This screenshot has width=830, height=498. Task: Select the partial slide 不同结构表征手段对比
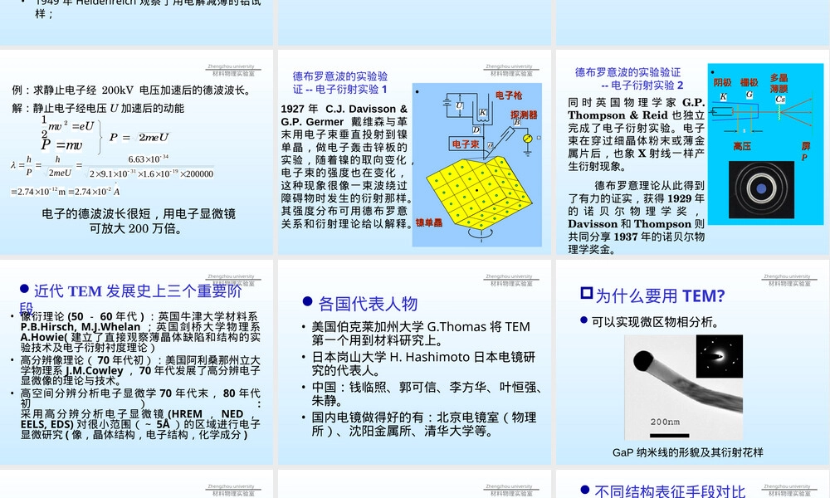693,484
